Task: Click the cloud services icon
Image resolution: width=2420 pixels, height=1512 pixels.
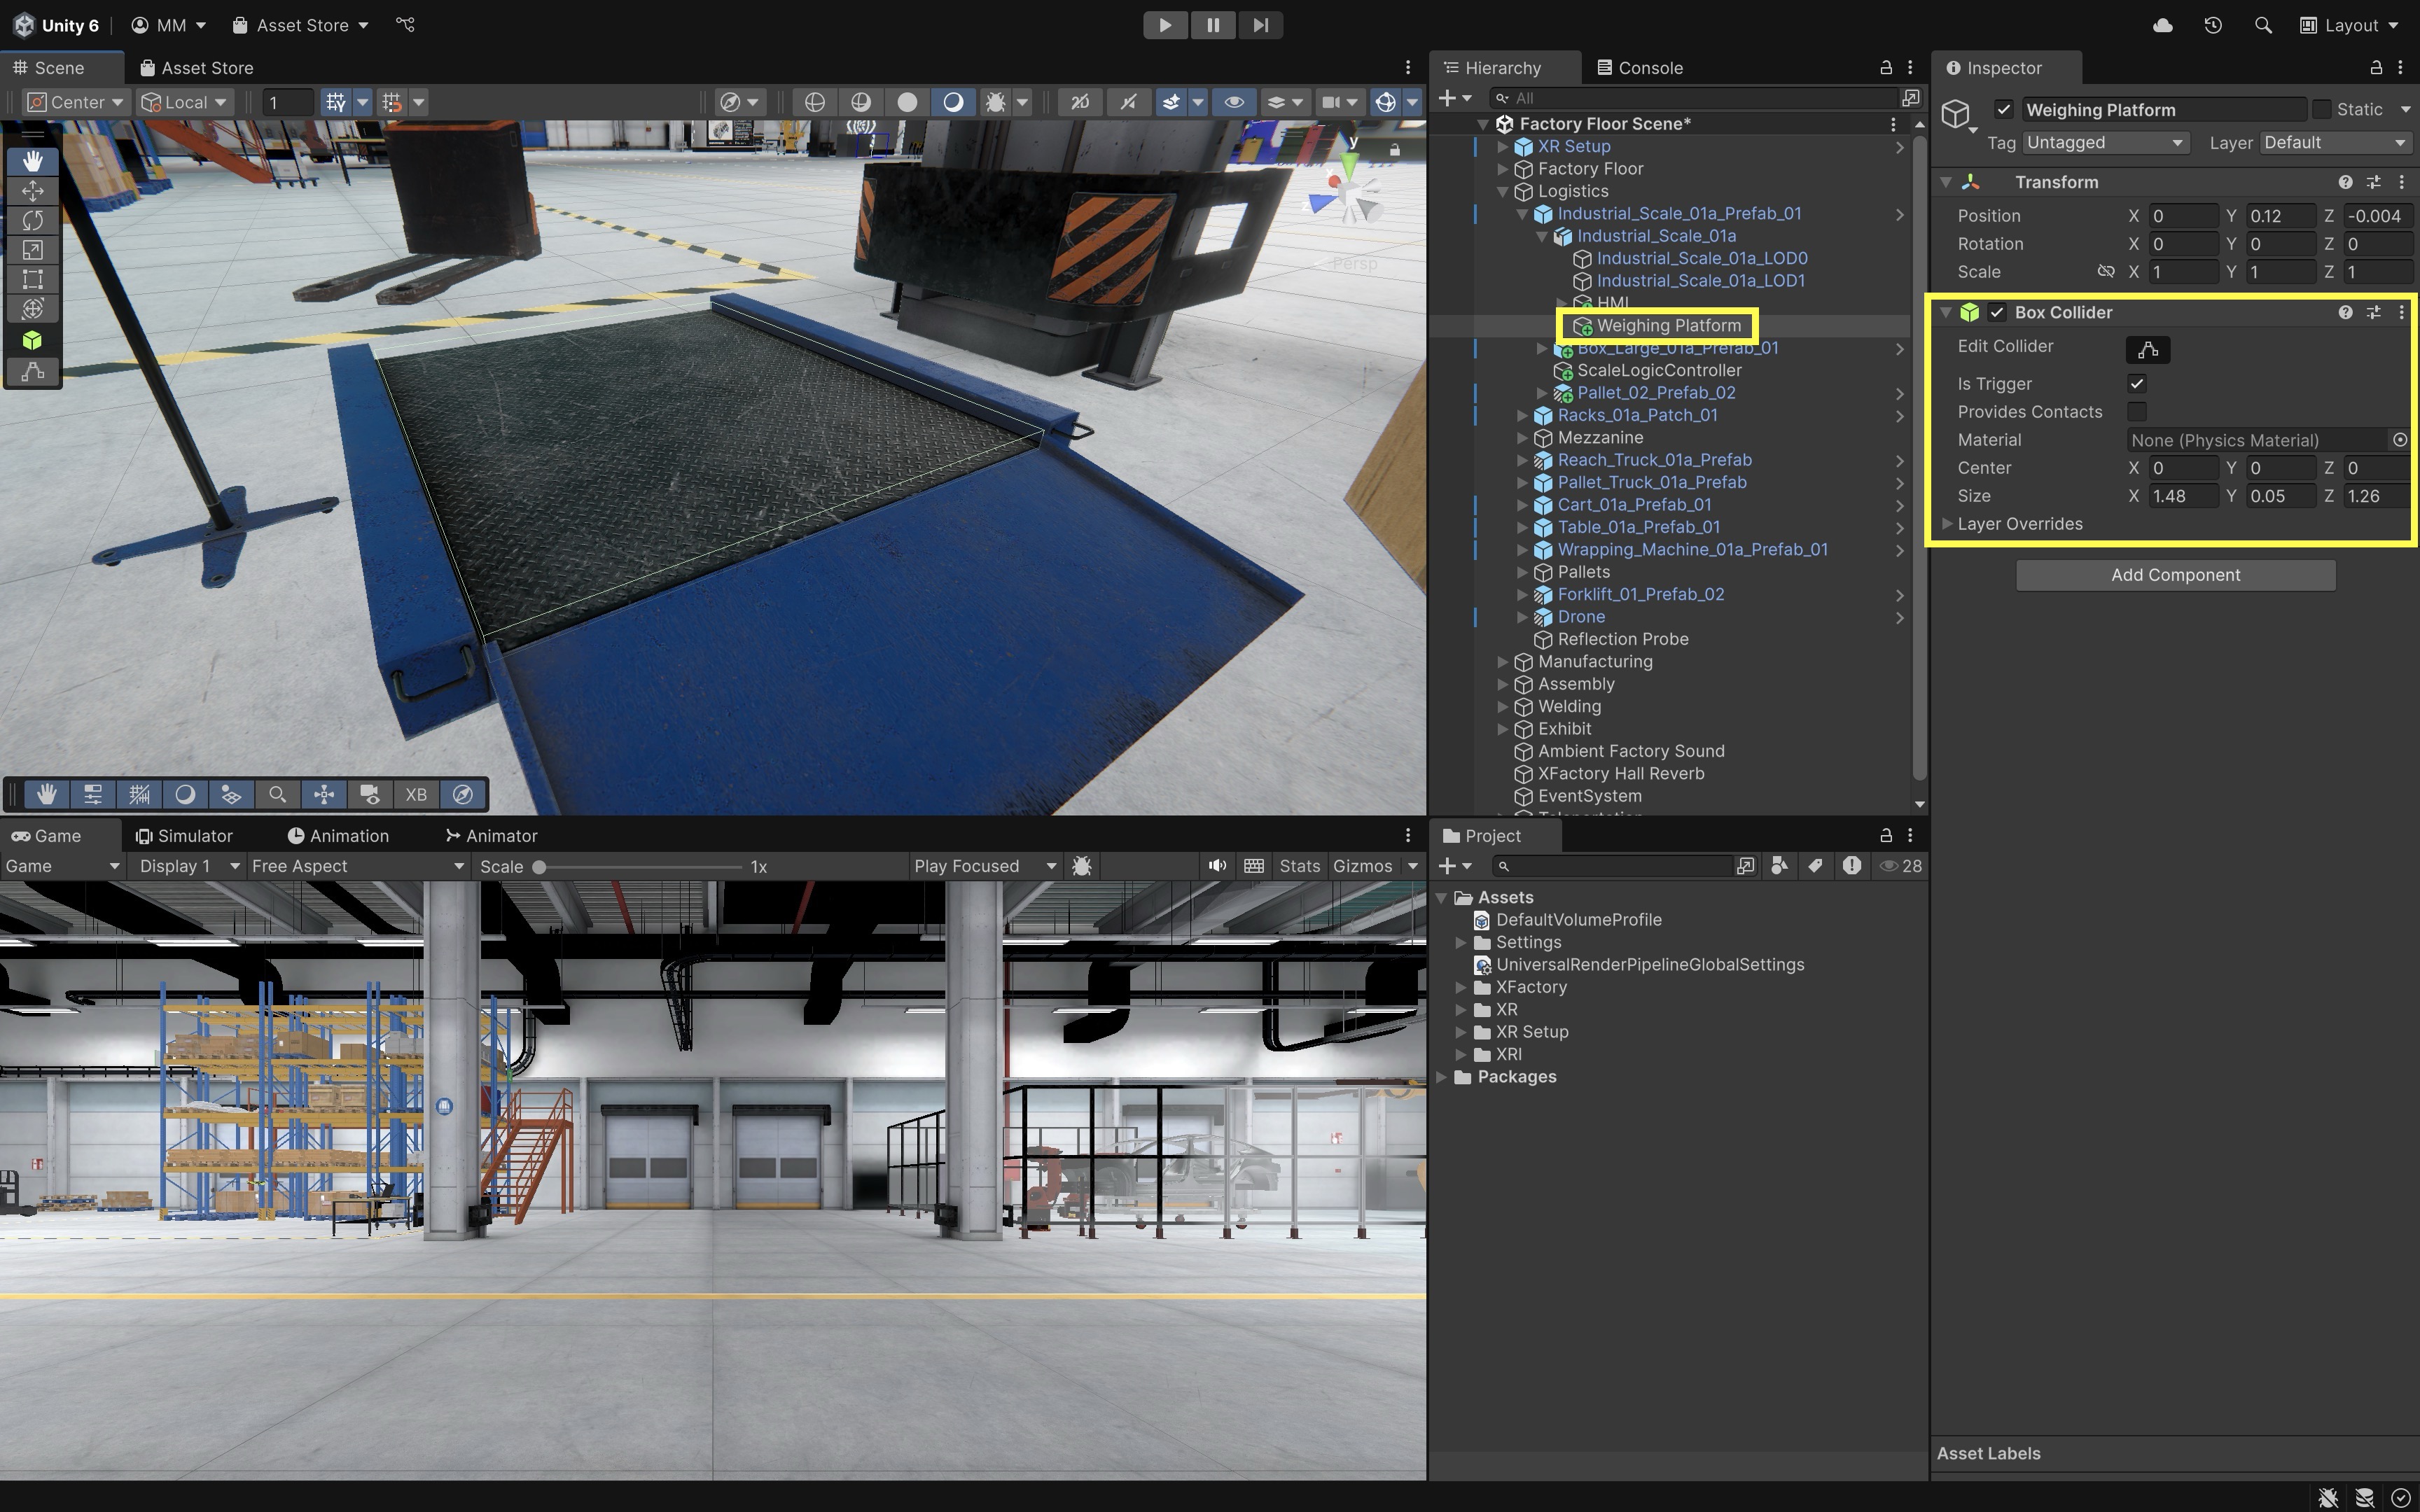Action: [x=2162, y=25]
